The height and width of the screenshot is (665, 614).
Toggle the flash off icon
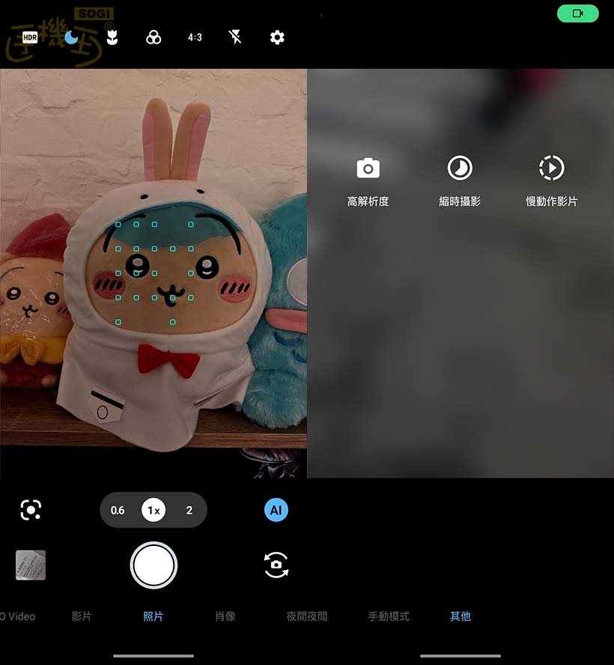235,37
